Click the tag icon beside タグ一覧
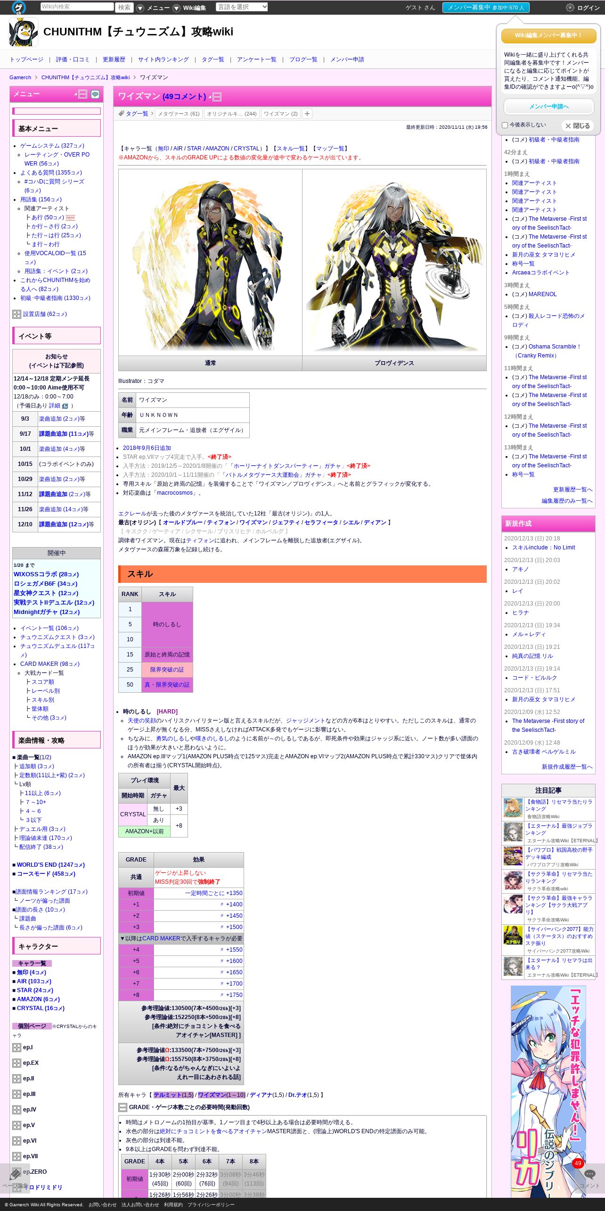Viewport: 605px width, 1211px height. coord(121,114)
